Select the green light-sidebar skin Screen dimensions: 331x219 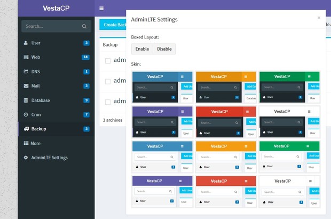pos(289,157)
